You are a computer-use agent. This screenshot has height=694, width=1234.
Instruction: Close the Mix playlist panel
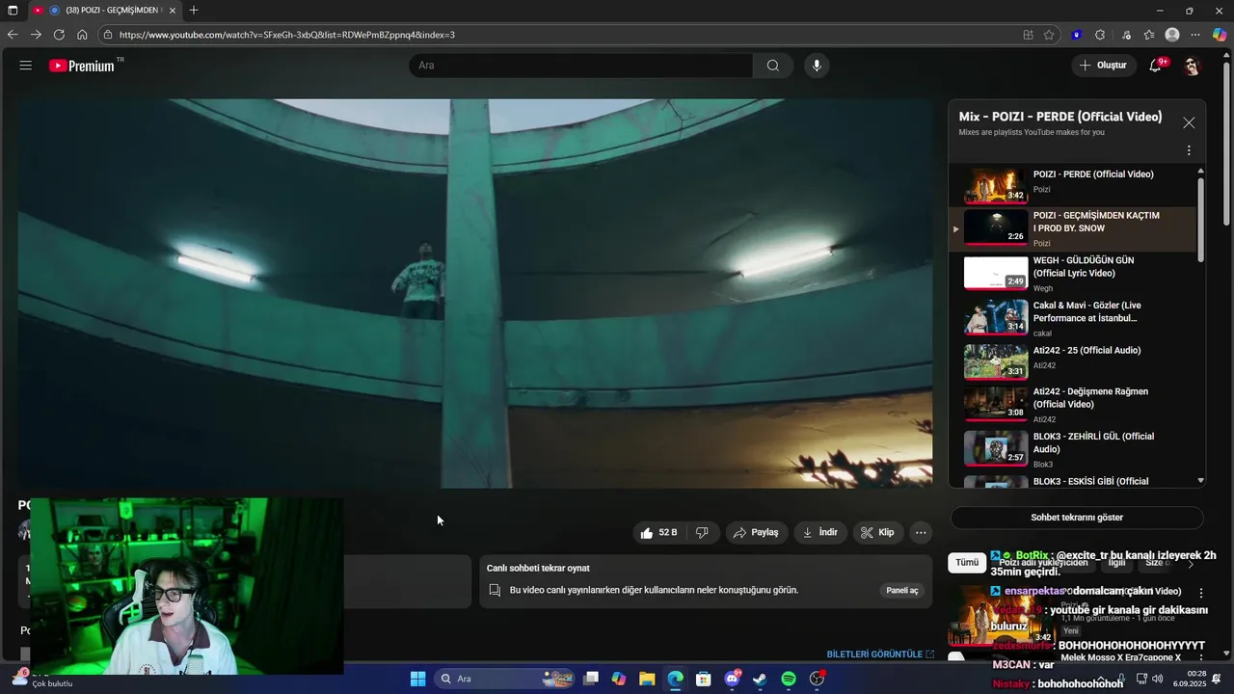pos(1189,122)
